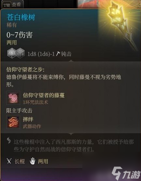Click the 稀有 rarity label

click(11, 25)
